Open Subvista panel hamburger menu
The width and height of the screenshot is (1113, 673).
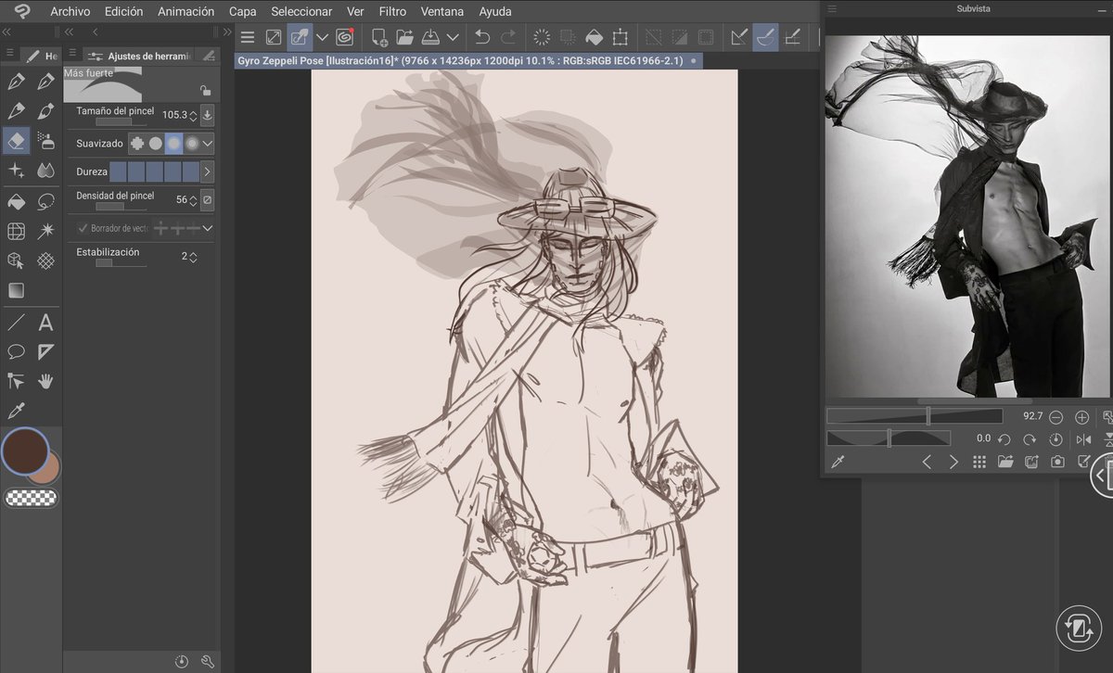coord(832,8)
